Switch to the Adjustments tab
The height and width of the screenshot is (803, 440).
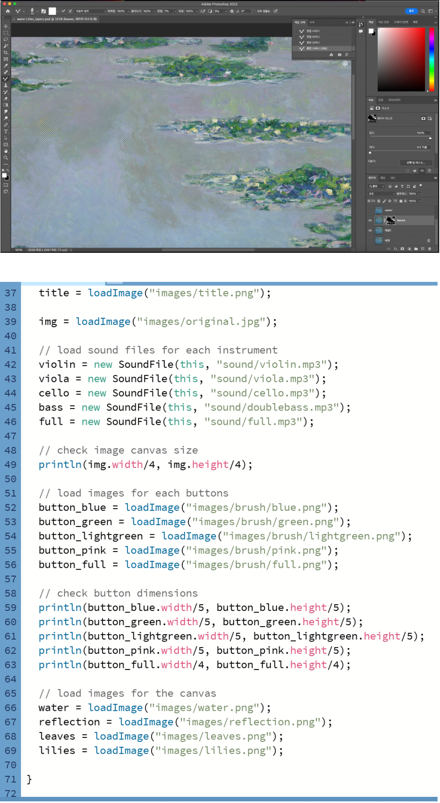(x=381, y=100)
